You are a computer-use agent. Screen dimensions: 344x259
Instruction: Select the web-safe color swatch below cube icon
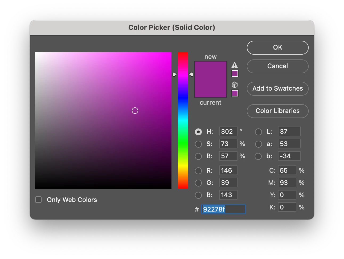point(235,93)
